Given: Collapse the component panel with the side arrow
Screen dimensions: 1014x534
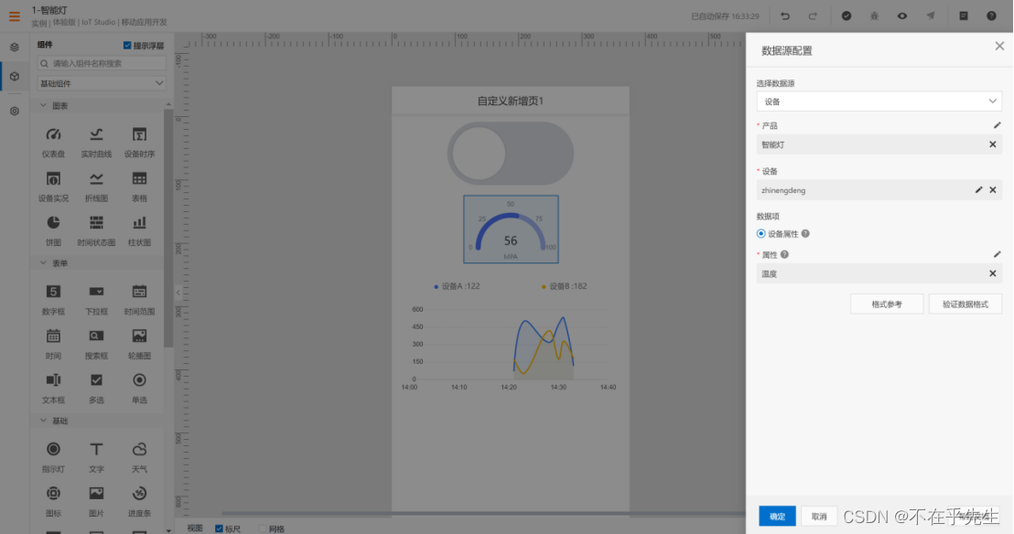Looking at the screenshot, I should (178, 293).
